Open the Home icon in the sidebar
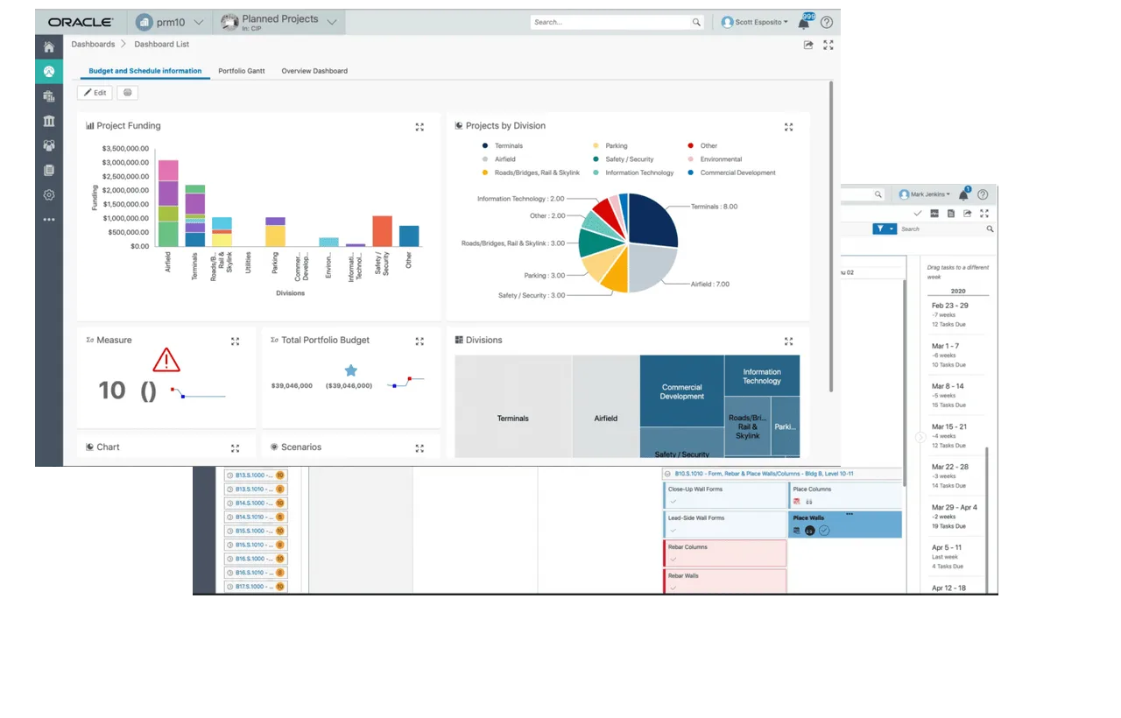The height and width of the screenshot is (718, 1121). (48, 46)
